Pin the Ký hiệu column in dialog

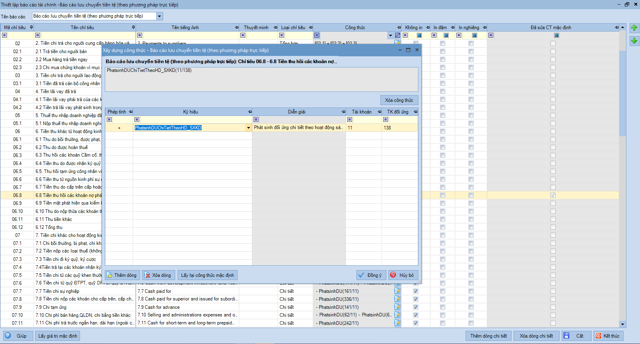[x=250, y=112]
